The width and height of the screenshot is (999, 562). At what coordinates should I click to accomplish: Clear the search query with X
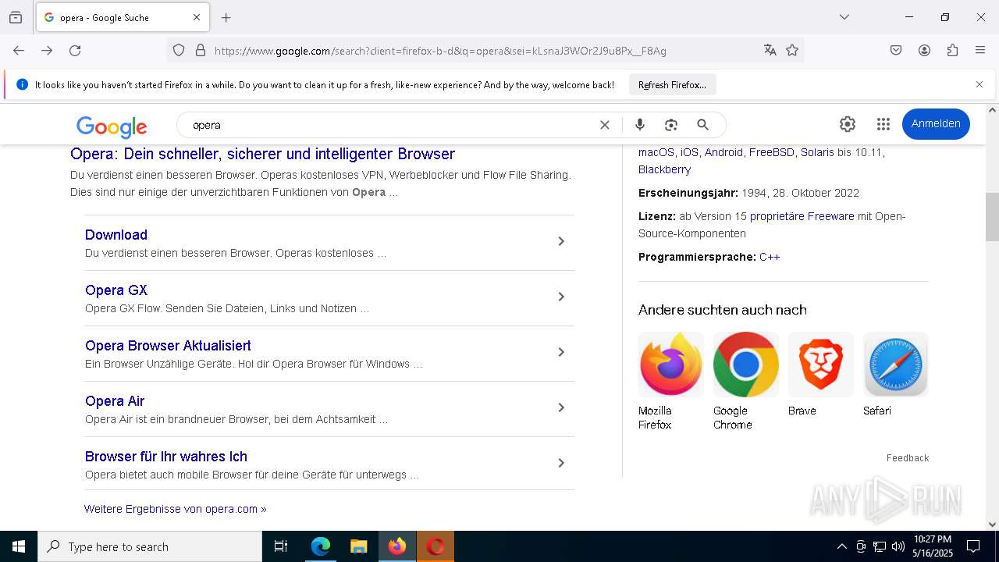[x=604, y=125]
